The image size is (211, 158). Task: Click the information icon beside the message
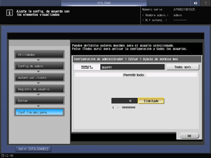pyautogui.click(x=9, y=13)
